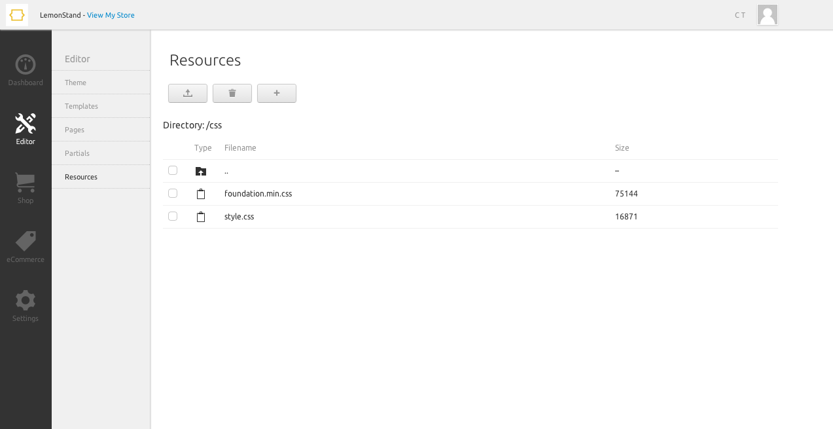
Task: Click the upload file button
Action: point(188,94)
